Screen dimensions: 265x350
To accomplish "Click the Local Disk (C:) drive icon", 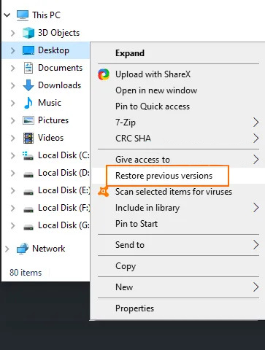I will tap(28, 155).
